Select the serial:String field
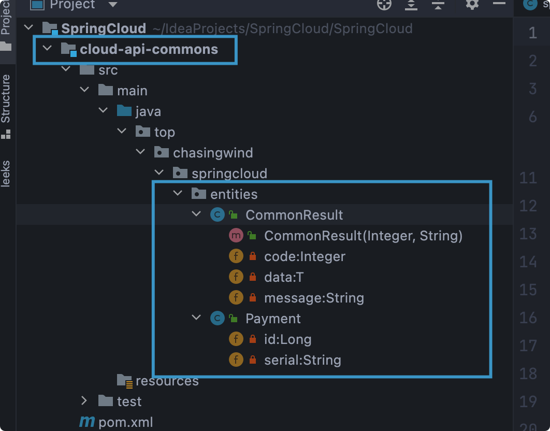Image resolution: width=550 pixels, height=431 pixels. (x=302, y=360)
